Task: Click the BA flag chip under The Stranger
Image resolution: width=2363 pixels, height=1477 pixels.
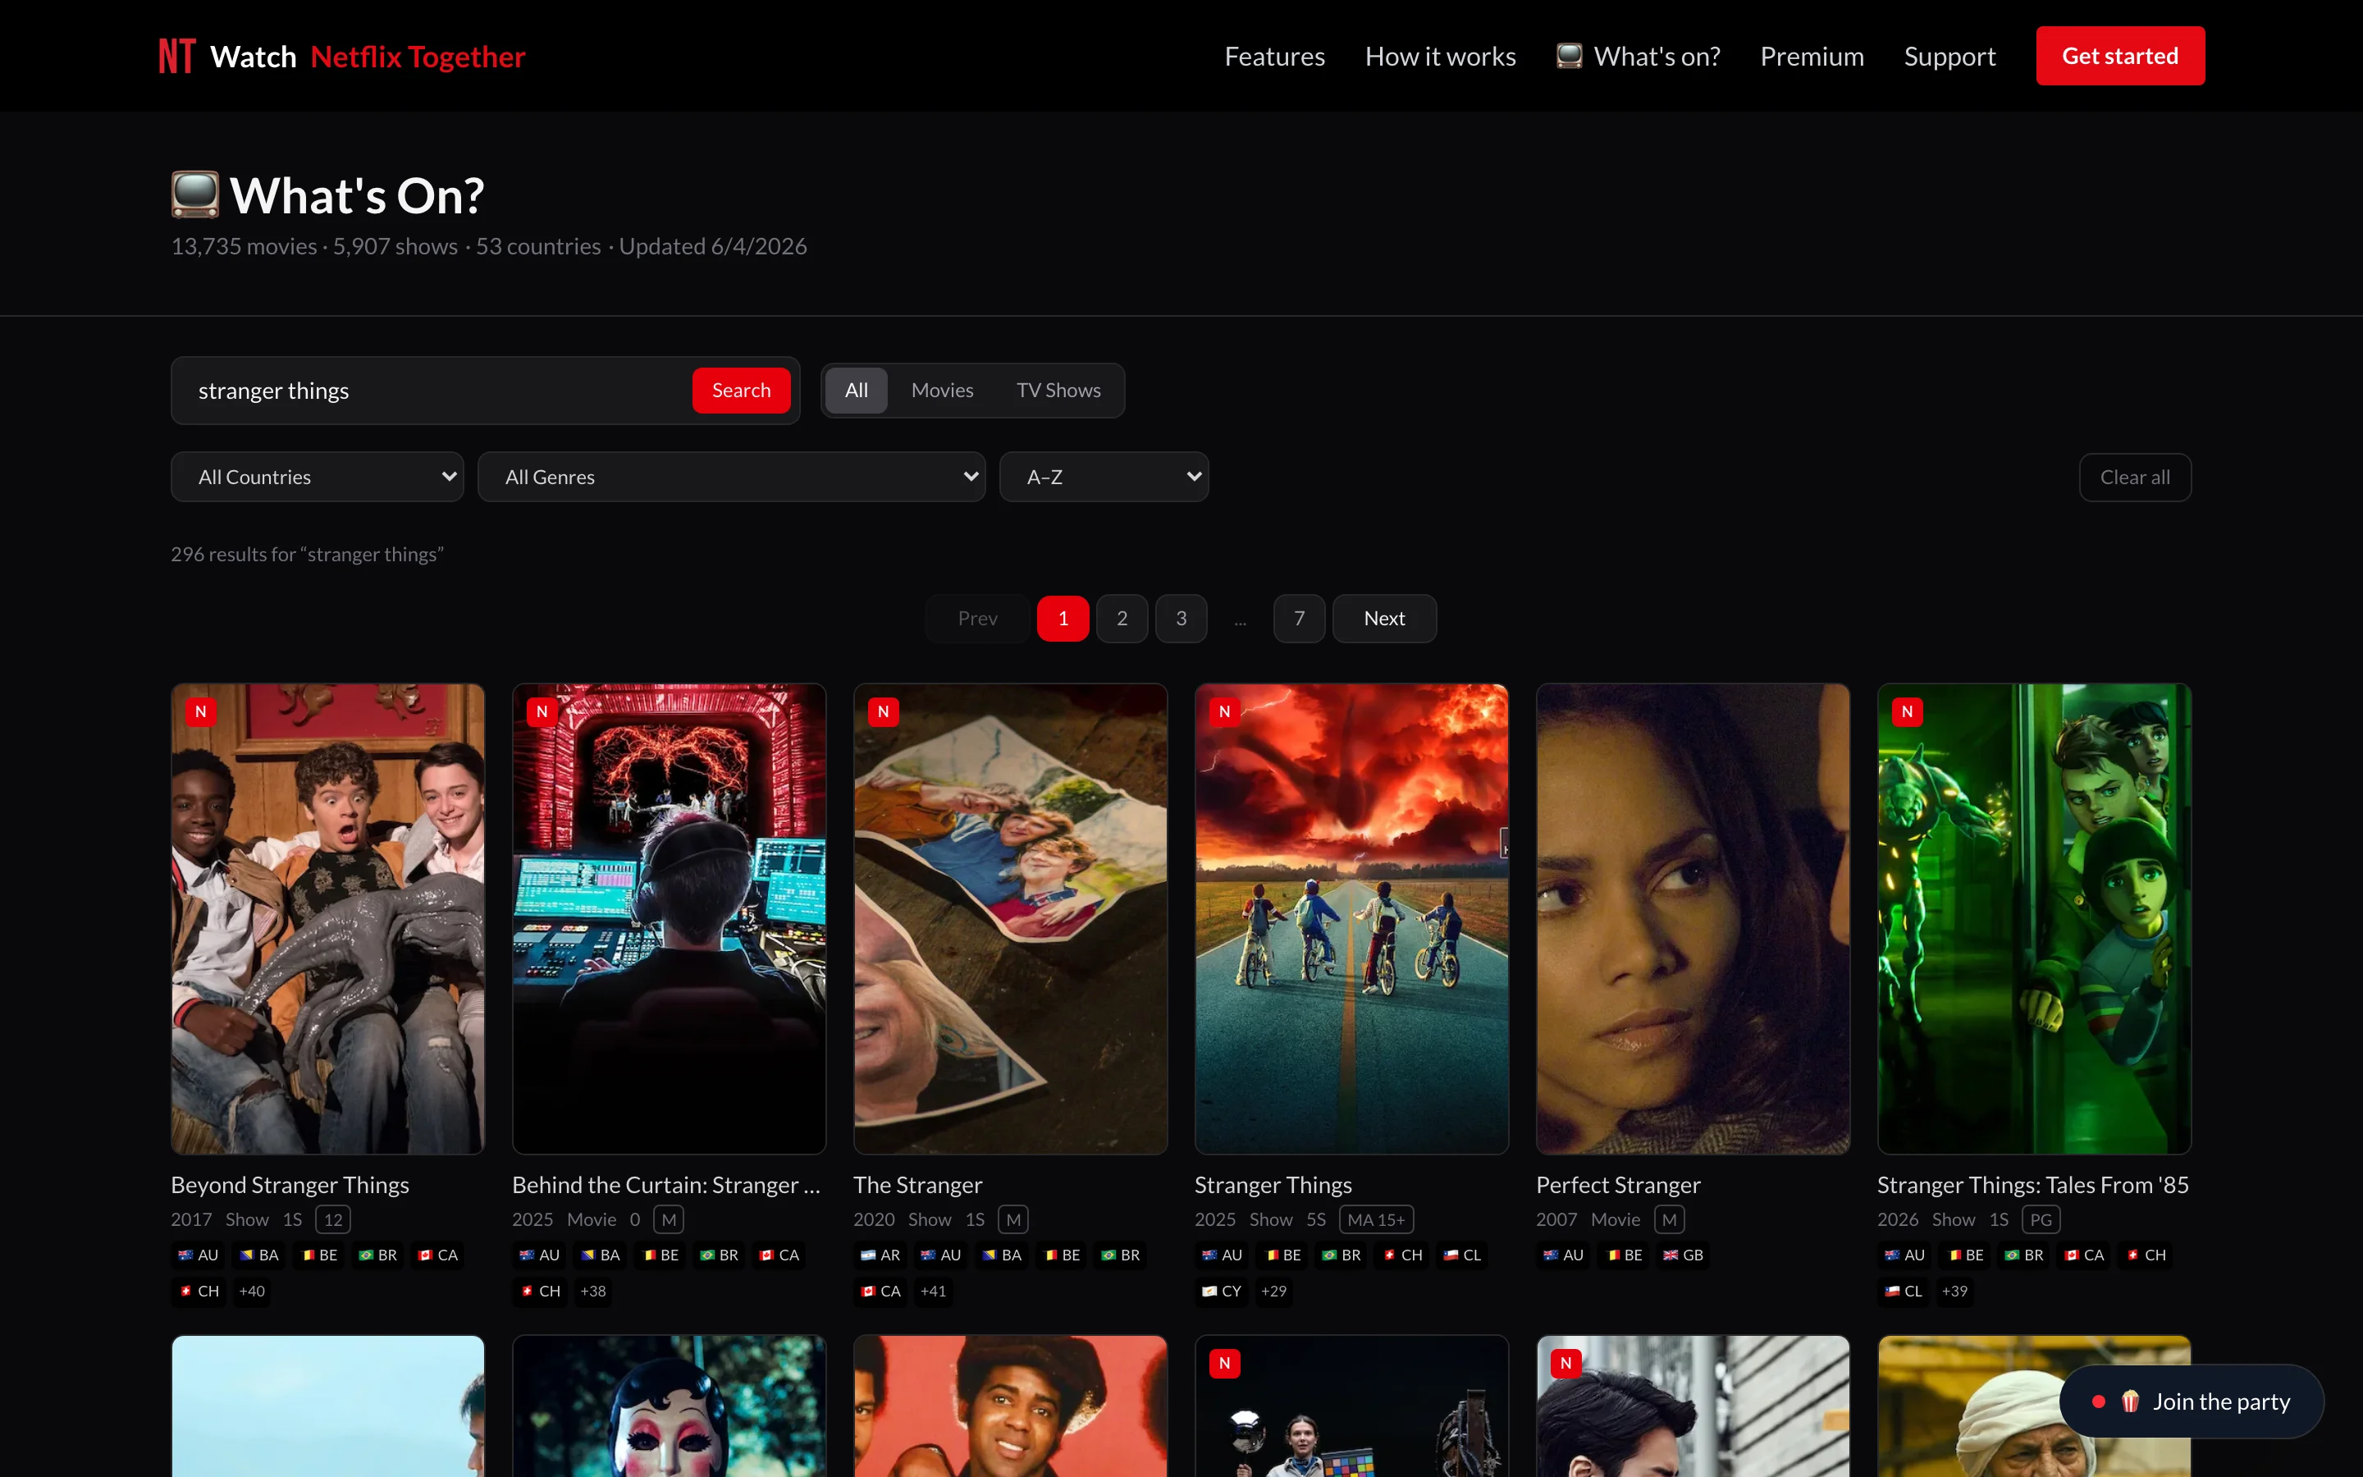Action: pyautogui.click(x=1002, y=1255)
